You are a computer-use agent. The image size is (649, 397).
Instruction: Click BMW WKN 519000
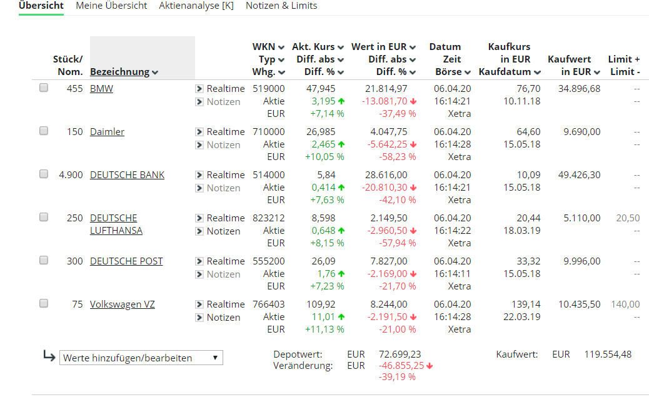(x=269, y=89)
